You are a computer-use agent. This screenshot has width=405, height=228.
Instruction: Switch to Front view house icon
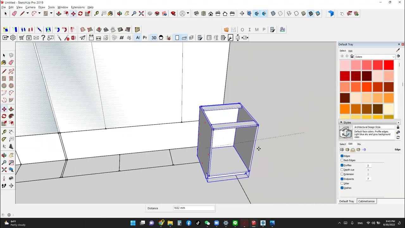coord(211,13)
